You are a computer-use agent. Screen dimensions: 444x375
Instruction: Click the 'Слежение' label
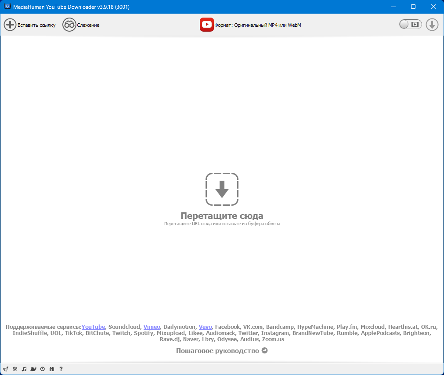pos(88,25)
